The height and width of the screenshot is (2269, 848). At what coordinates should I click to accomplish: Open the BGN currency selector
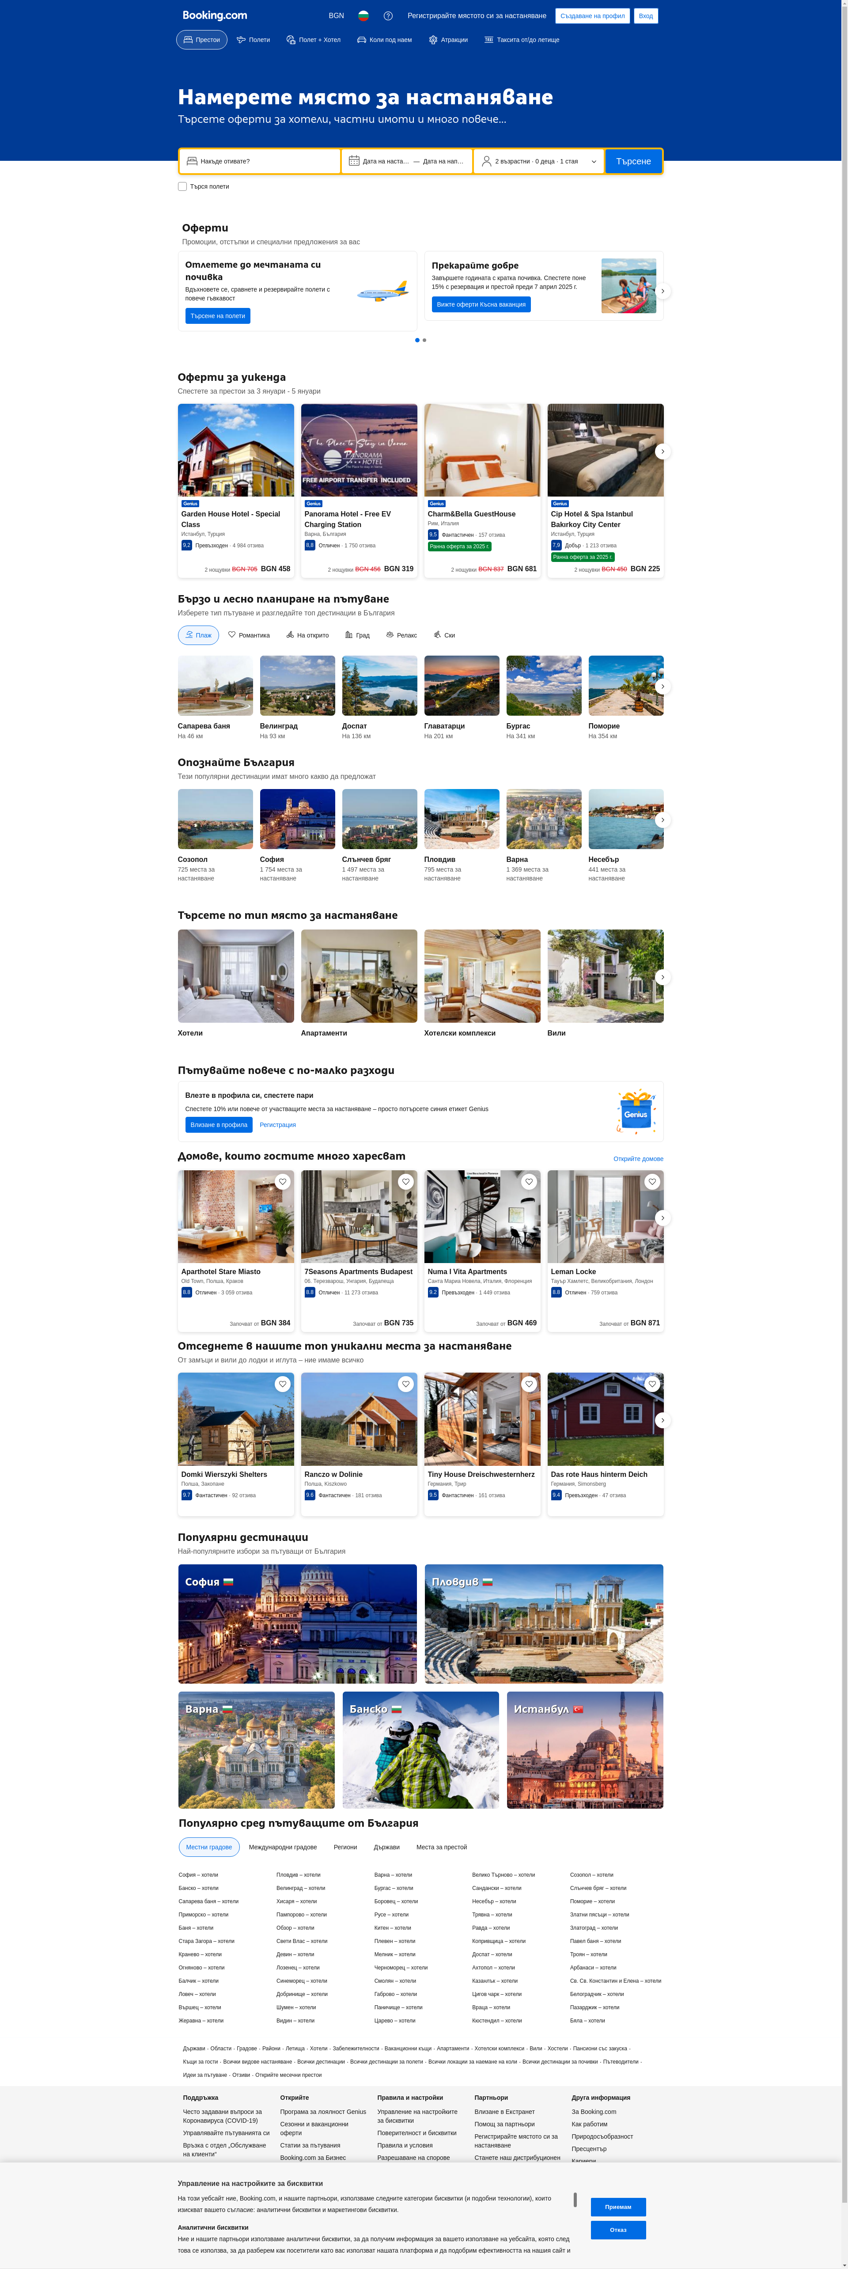click(337, 16)
